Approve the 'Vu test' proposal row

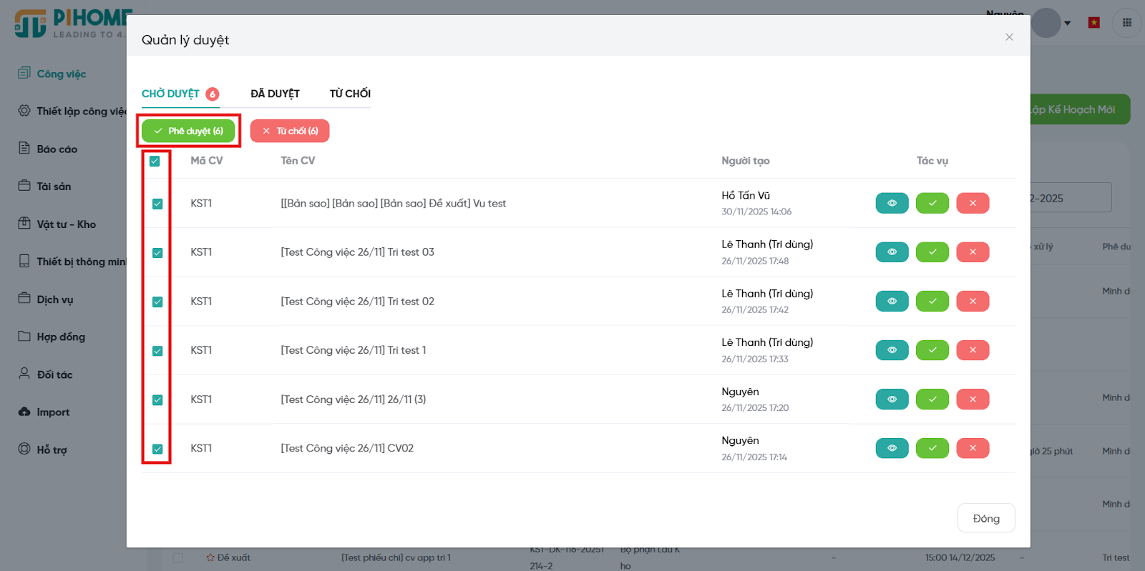tap(932, 203)
